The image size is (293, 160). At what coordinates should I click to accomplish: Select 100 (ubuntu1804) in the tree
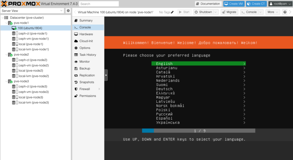tap(36, 28)
